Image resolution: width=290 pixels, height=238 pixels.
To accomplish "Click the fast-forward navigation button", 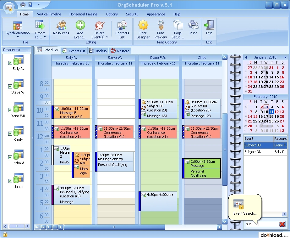I will [x=43, y=227].
